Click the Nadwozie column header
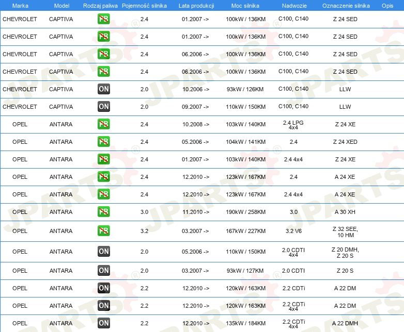The image size is (404, 332). tap(294, 6)
